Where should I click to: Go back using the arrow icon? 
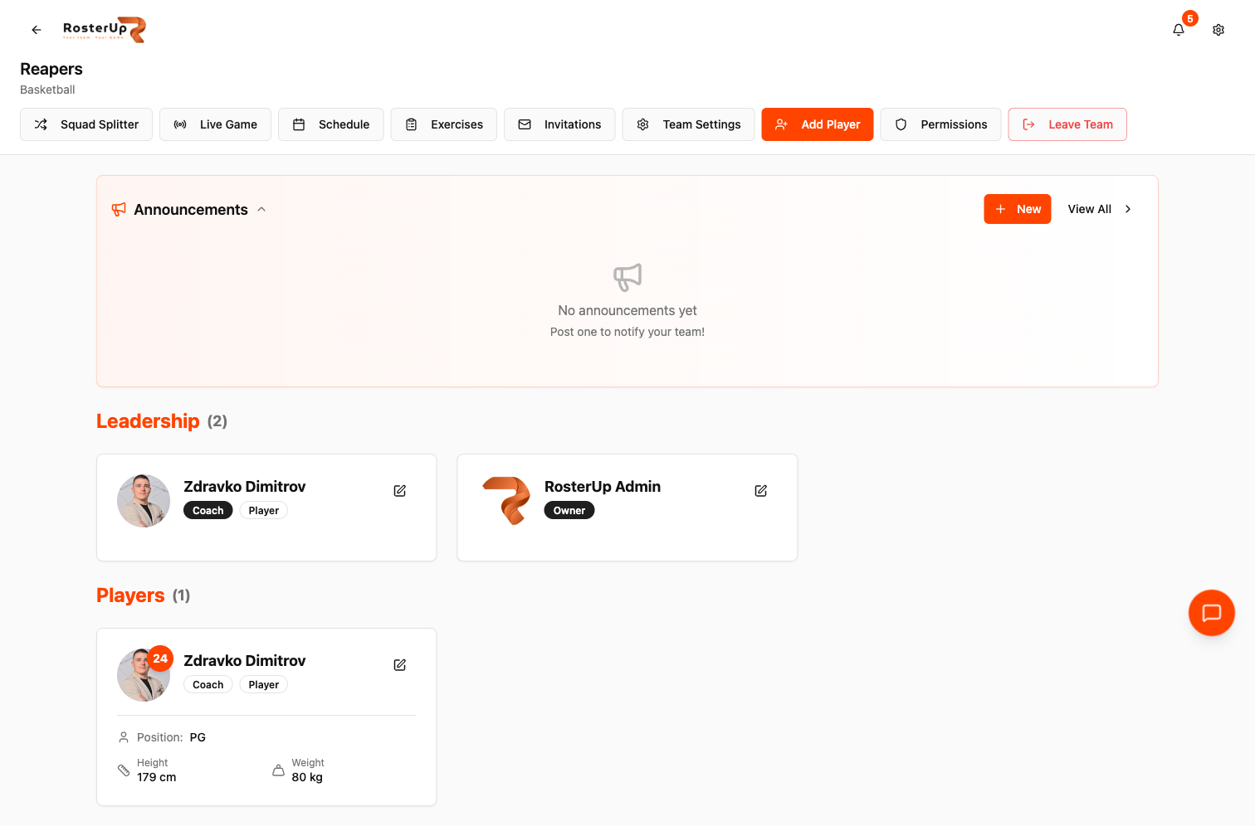pos(37,30)
